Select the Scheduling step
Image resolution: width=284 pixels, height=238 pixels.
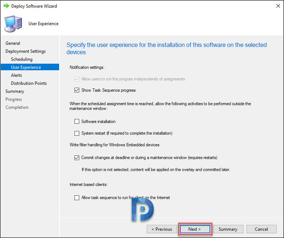point(22,59)
